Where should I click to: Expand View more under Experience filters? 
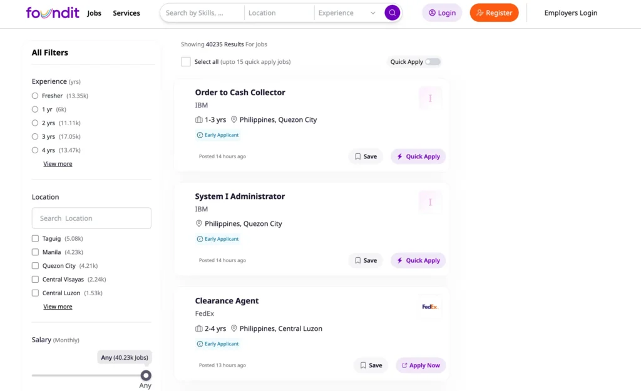(58, 164)
